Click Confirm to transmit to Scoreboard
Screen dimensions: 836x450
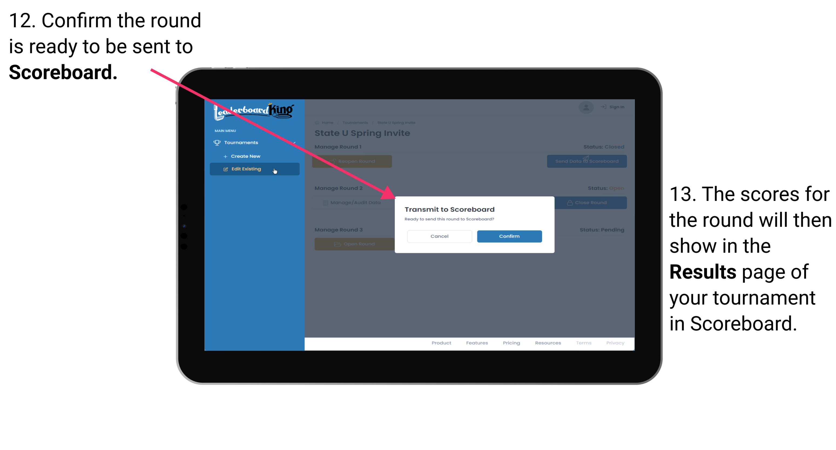[x=508, y=236]
